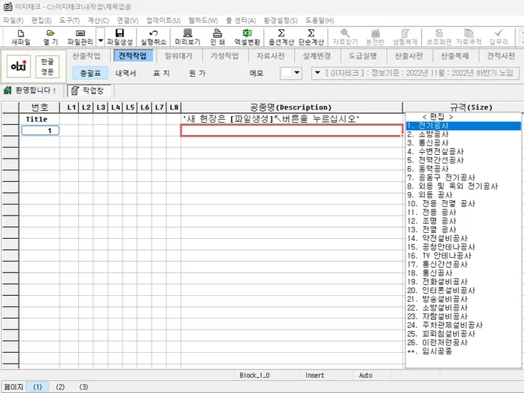Undo with the 실행취소 icon
This screenshot has width=524, height=393.
tap(153, 37)
